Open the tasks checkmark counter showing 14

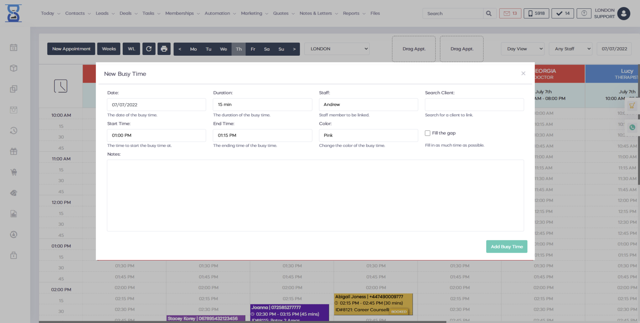coord(563,13)
